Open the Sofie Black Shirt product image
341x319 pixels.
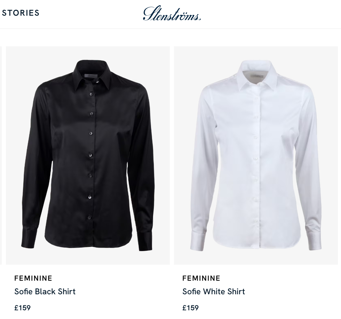(88, 155)
